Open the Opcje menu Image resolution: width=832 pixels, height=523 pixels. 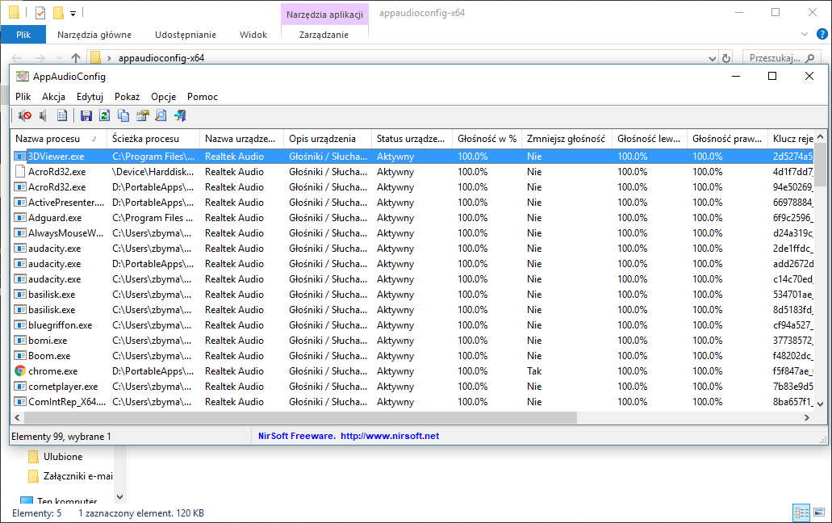164,97
